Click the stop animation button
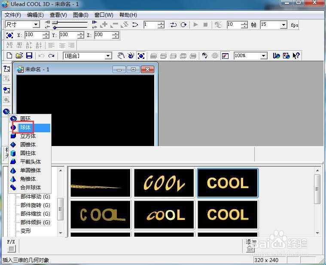Image resolution: width=326 pixels, height=265 pixels. (x=205, y=25)
